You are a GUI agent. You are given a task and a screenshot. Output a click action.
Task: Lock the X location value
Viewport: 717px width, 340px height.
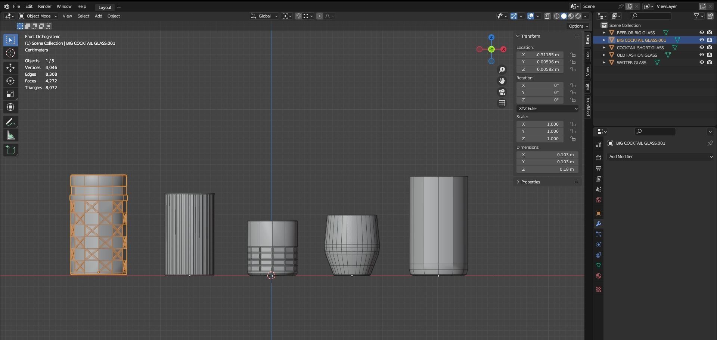coord(572,55)
